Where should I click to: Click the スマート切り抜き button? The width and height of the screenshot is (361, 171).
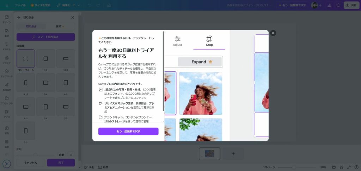point(46,37)
